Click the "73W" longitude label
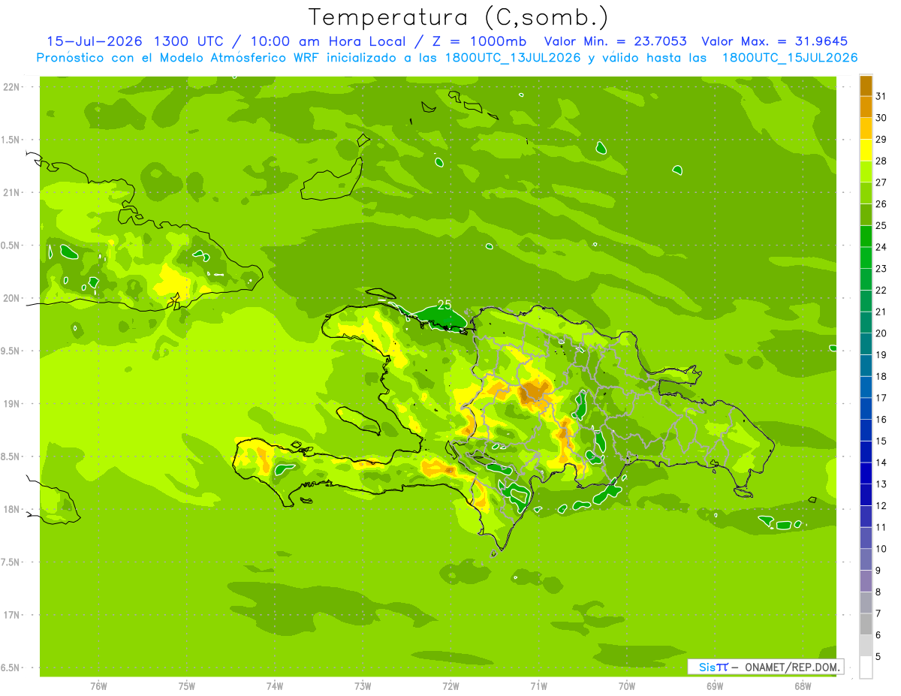Viewport: 901px width, 696px height. point(363,686)
